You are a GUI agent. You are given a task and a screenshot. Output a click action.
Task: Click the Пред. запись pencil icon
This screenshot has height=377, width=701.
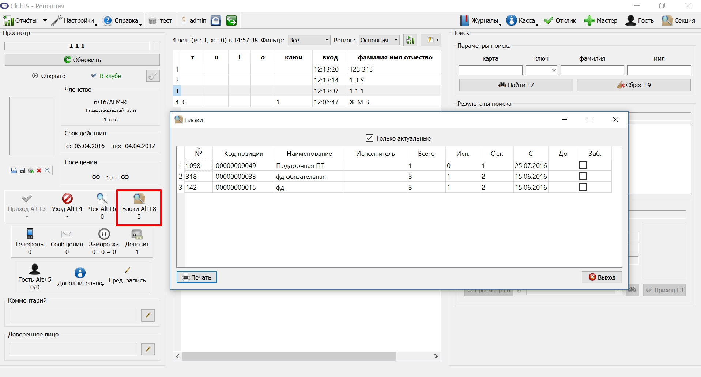128,270
